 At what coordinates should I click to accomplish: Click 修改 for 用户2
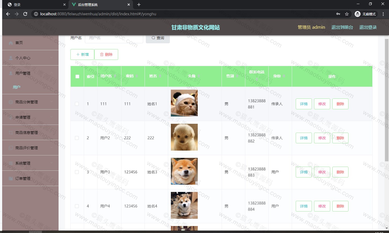tap(322, 138)
